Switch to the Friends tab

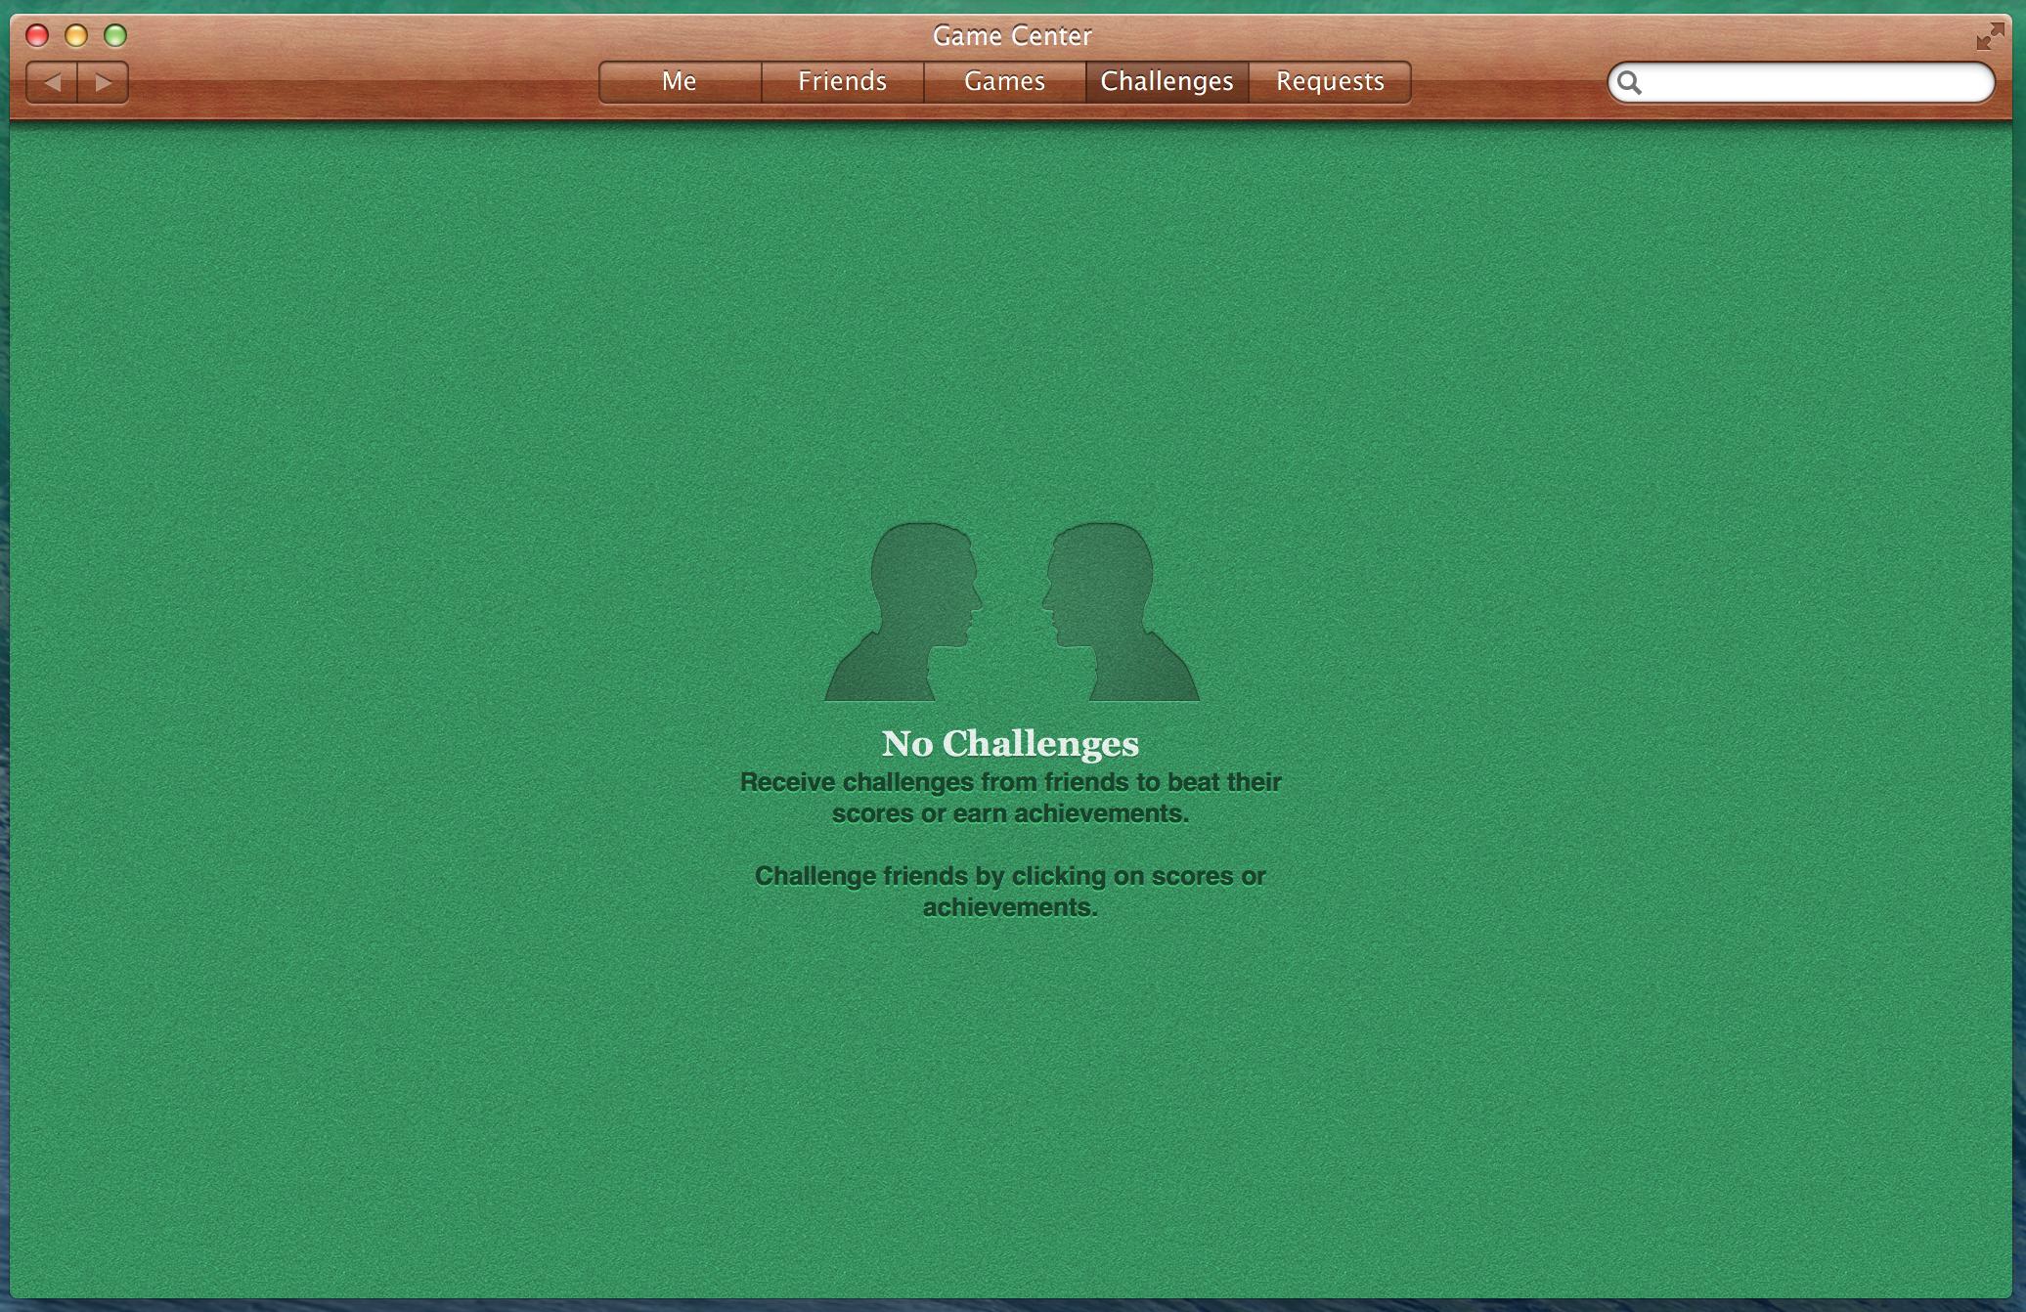click(842, 81)
